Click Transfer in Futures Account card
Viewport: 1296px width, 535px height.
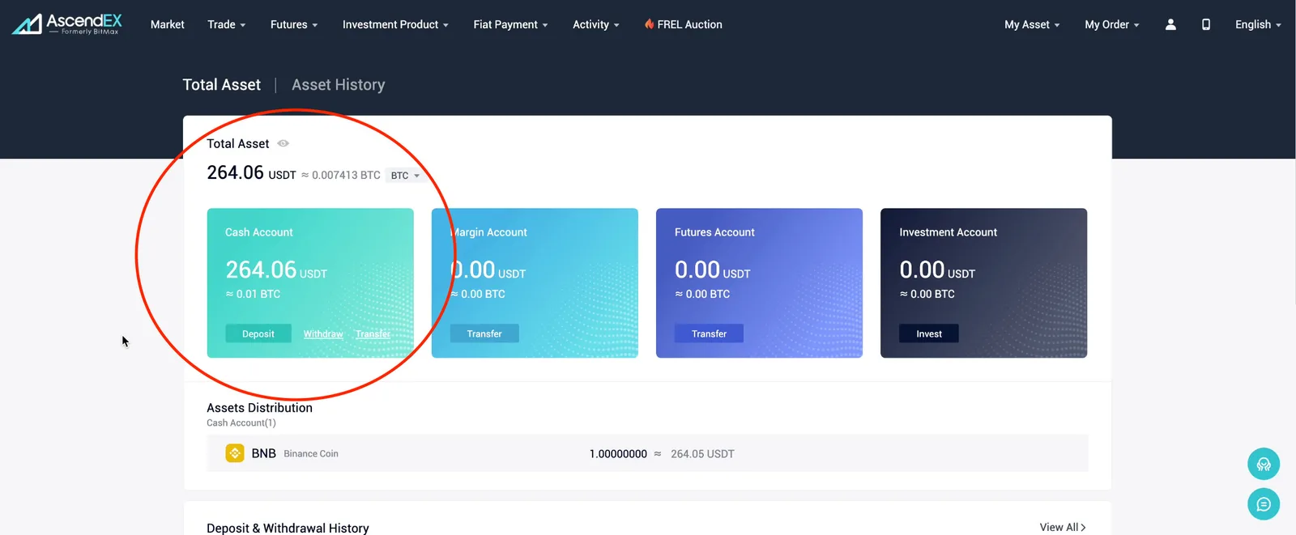click(709, 333)
